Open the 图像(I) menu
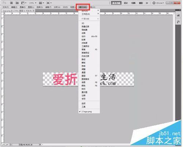183x147 pixels. click(23, 7)
